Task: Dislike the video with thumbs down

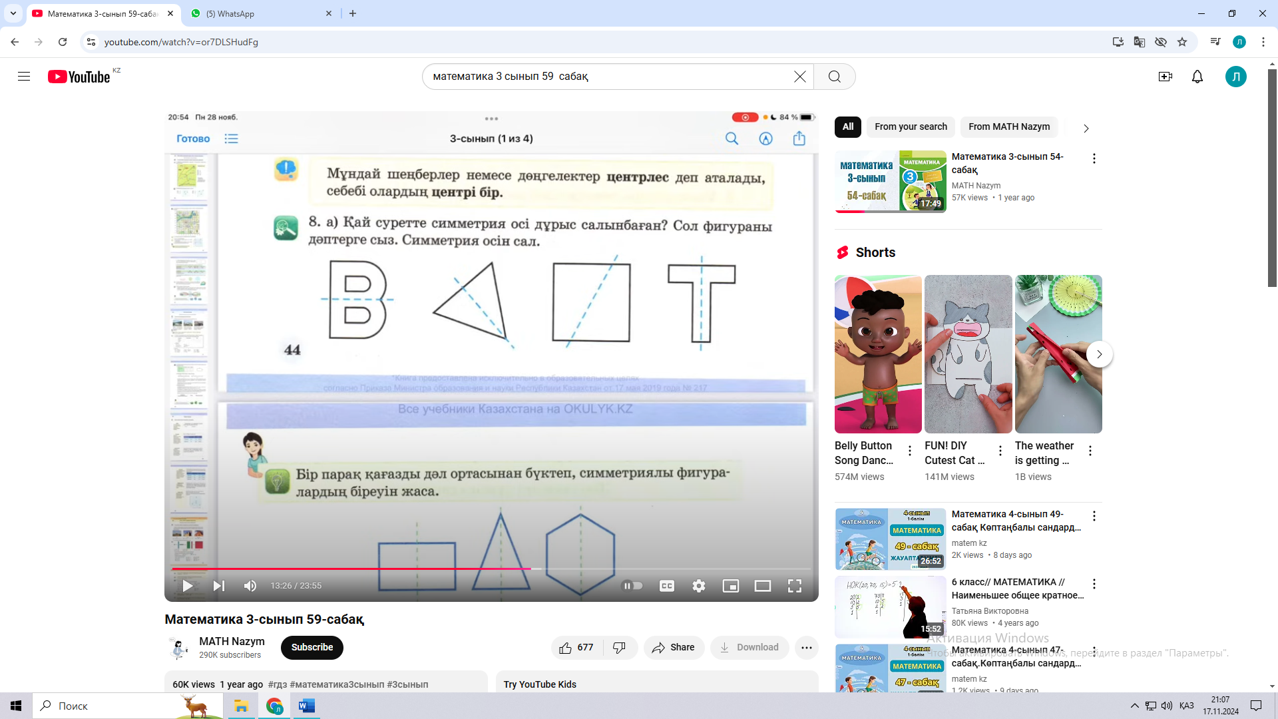Action: pos(619,648)
